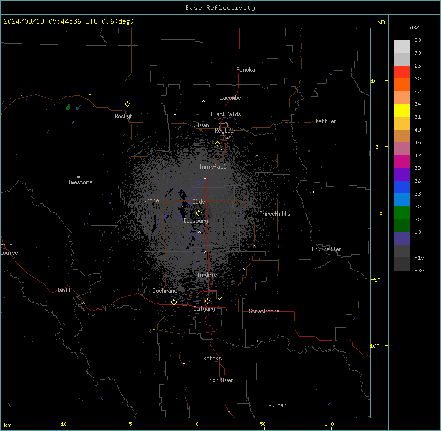Click the yellow diamond marker south of RedDeer
The image size is (441, 431).
pos(218,144)
